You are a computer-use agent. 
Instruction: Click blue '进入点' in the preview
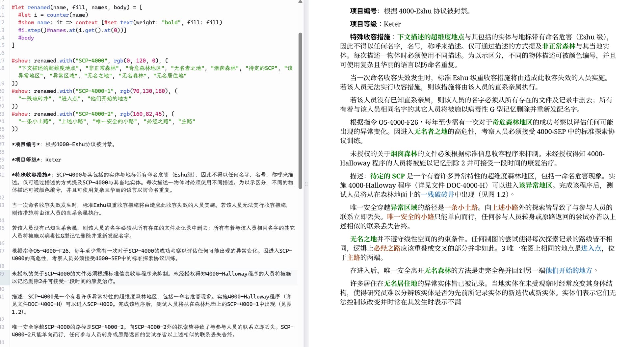click(591, 248)
